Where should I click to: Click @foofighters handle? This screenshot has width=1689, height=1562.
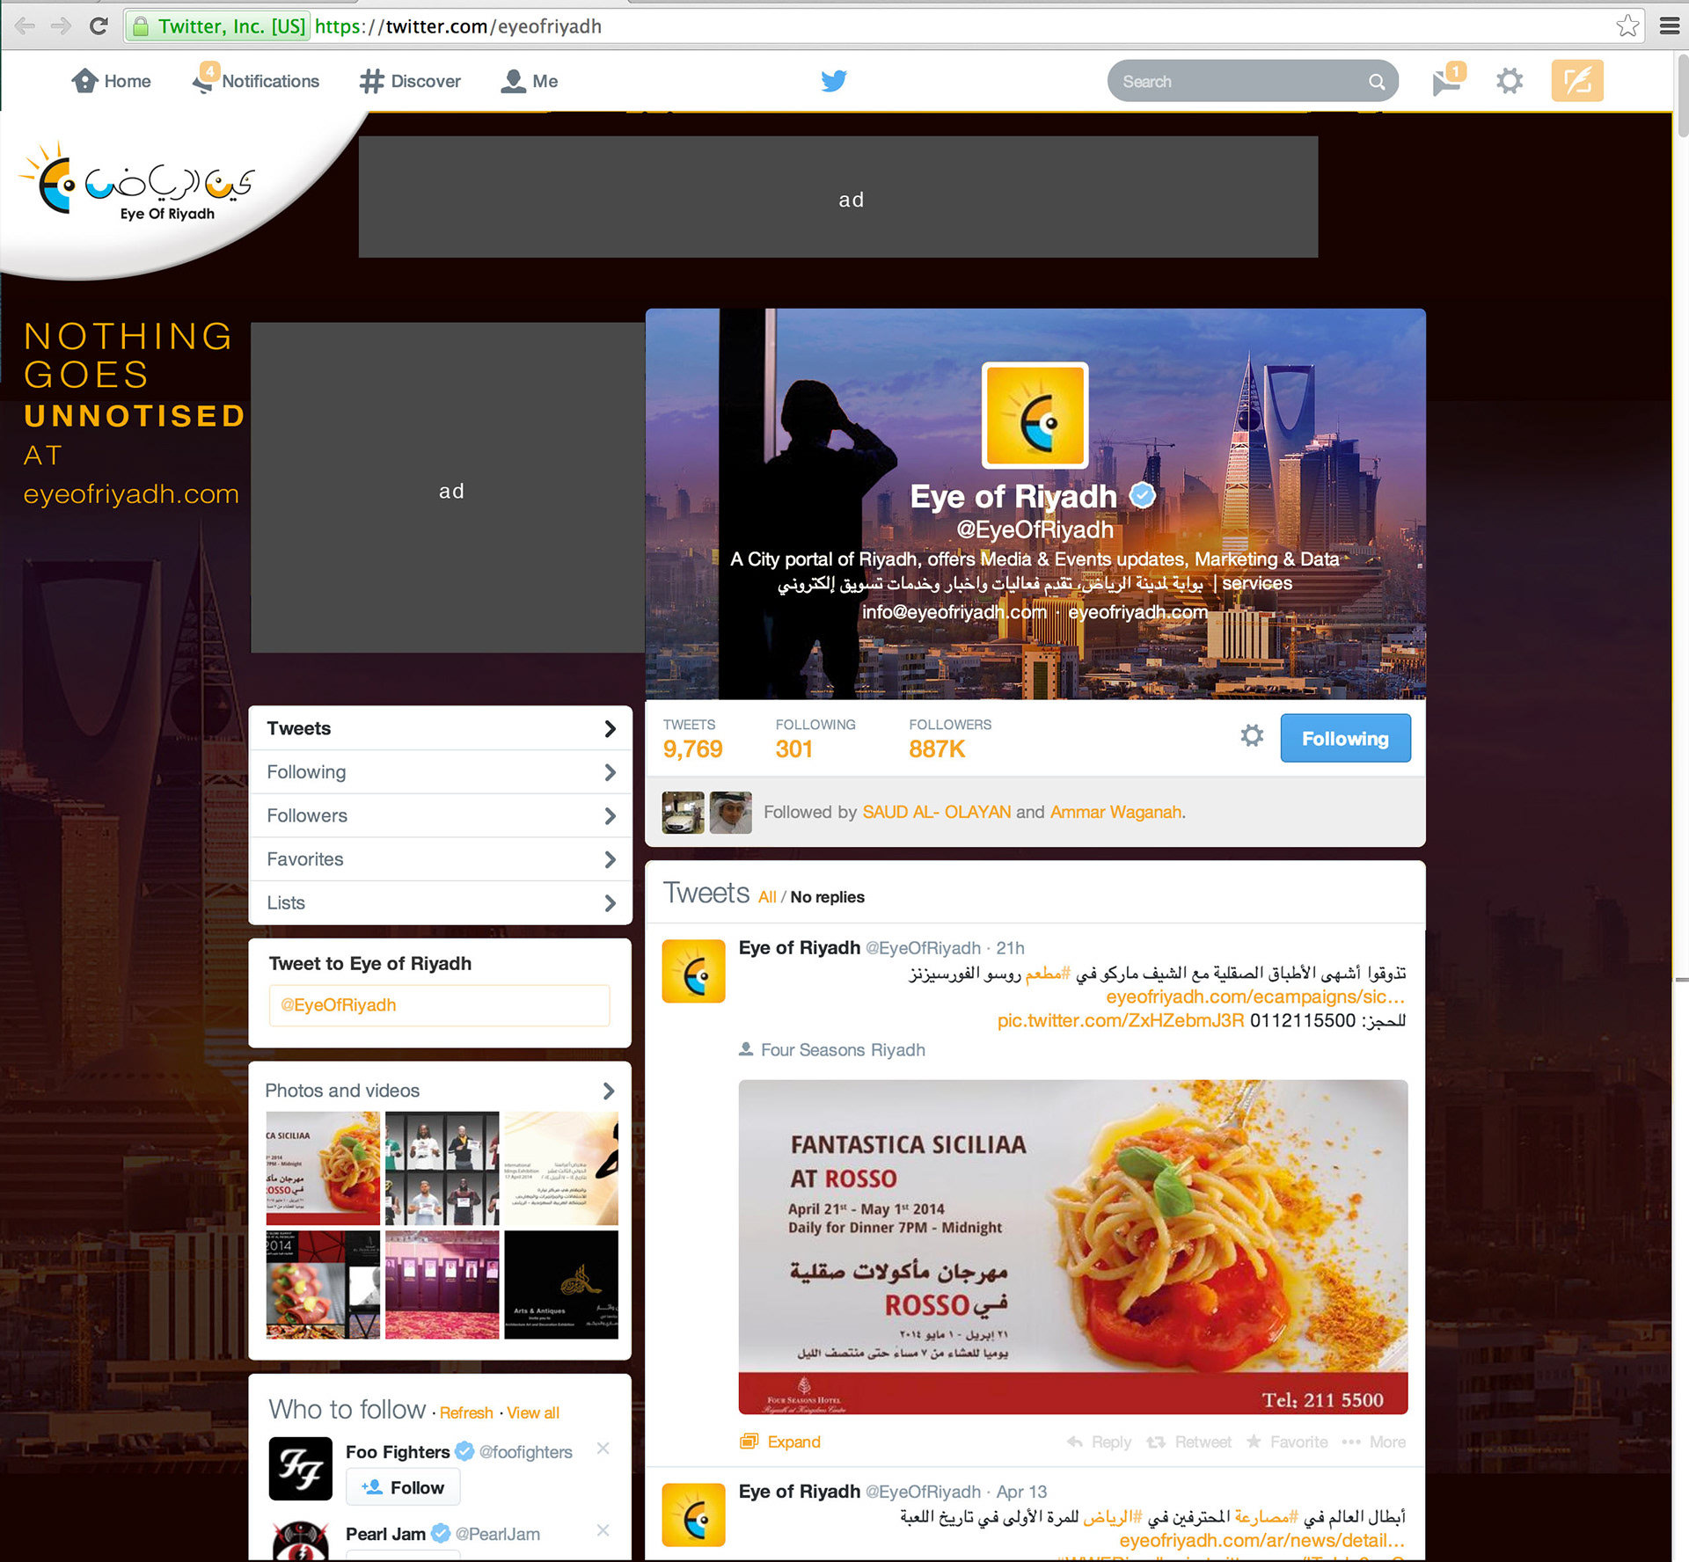[x=526, y=1452]
